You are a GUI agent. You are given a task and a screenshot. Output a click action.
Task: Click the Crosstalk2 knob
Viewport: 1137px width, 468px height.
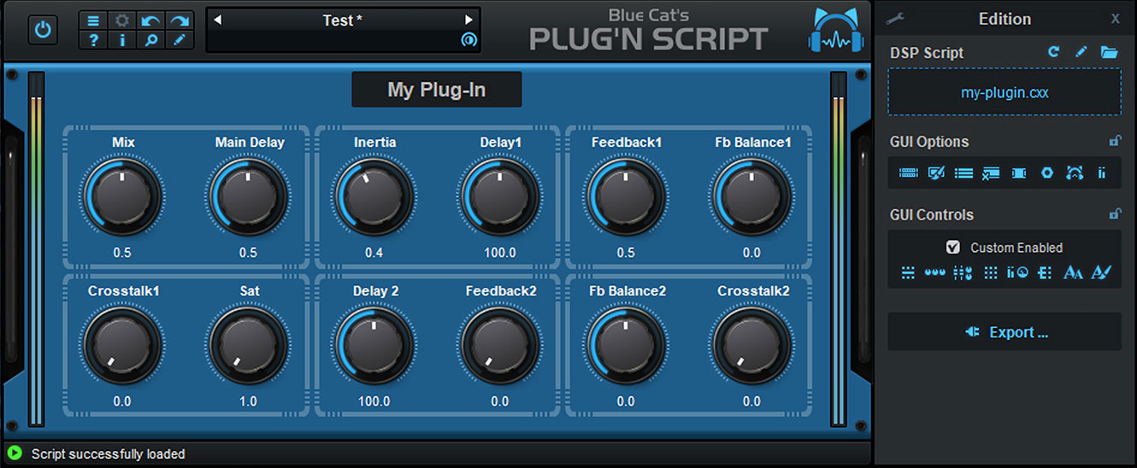tap(751, 346)
